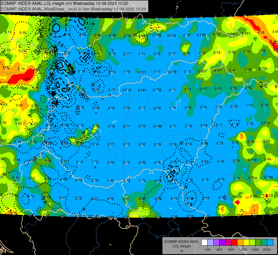Click the yellow legend color swatch
Image resolution: width=278 pixels, height=255 pixels.
point(246,243)
